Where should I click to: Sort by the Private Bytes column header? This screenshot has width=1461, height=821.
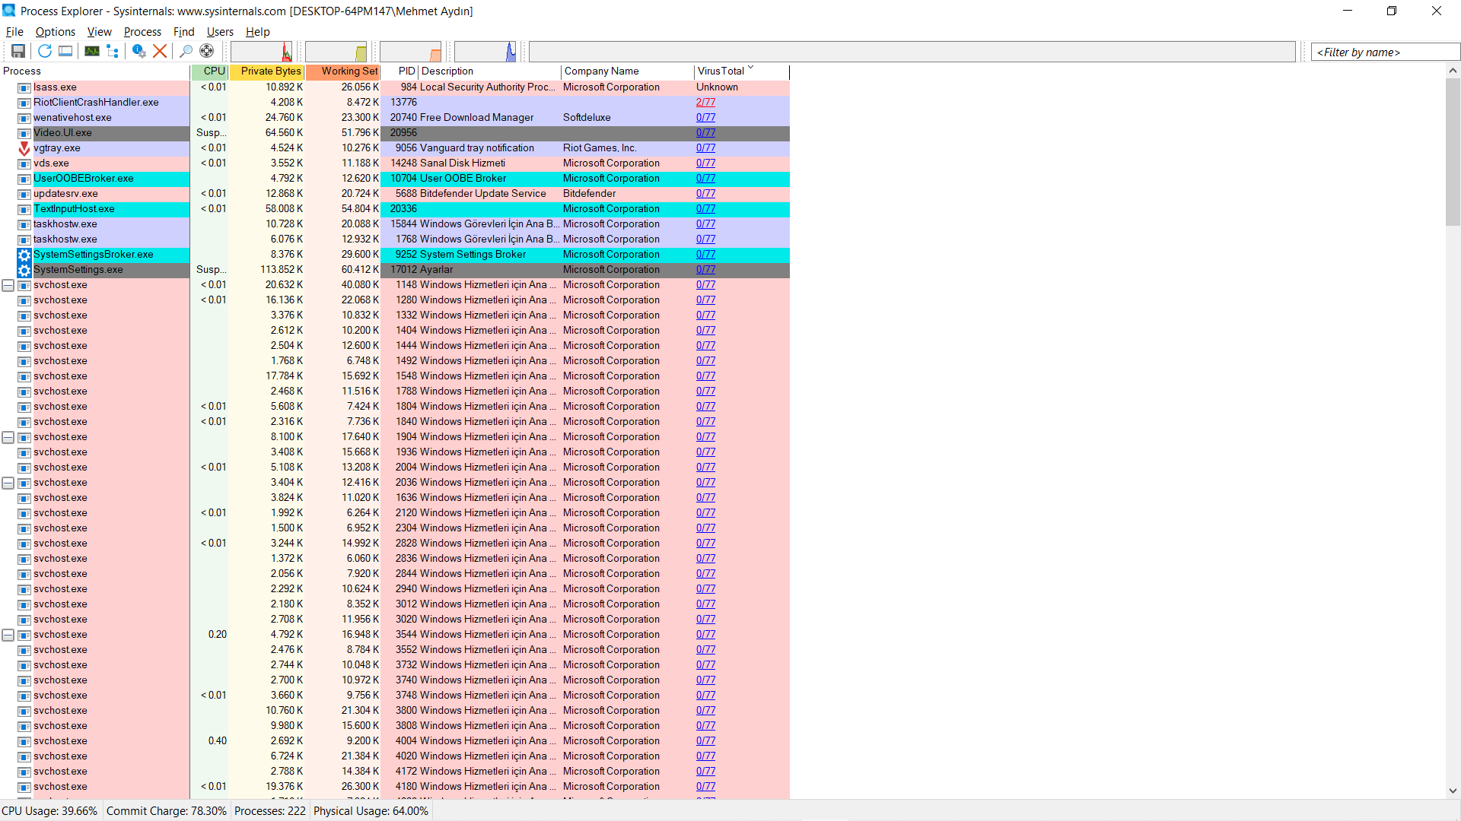pos(266,71)
